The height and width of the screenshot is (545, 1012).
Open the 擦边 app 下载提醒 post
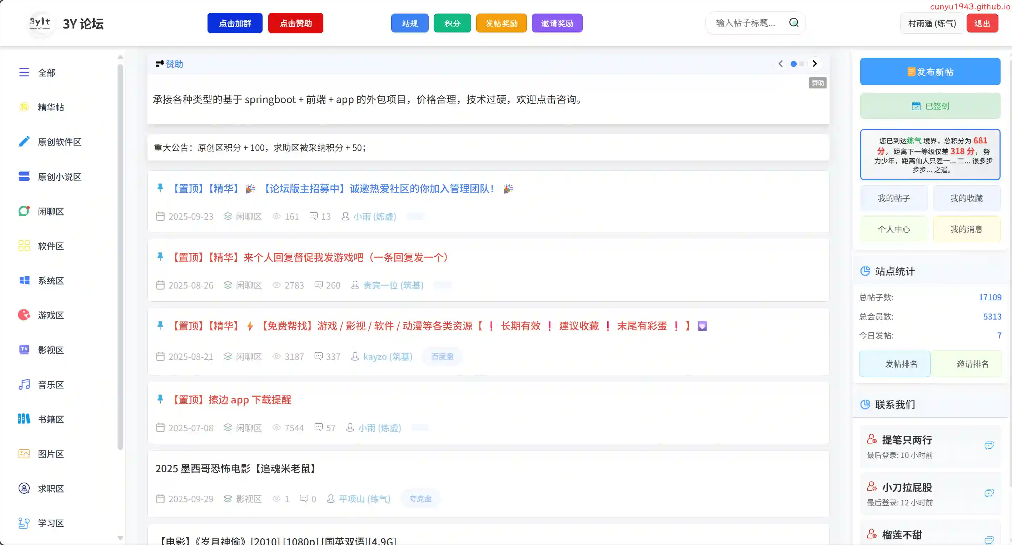tap(249, 399)
